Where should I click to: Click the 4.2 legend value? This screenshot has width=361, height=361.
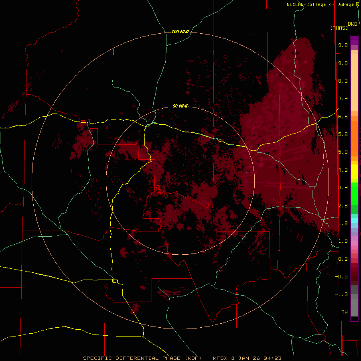[x=343, y=170]
